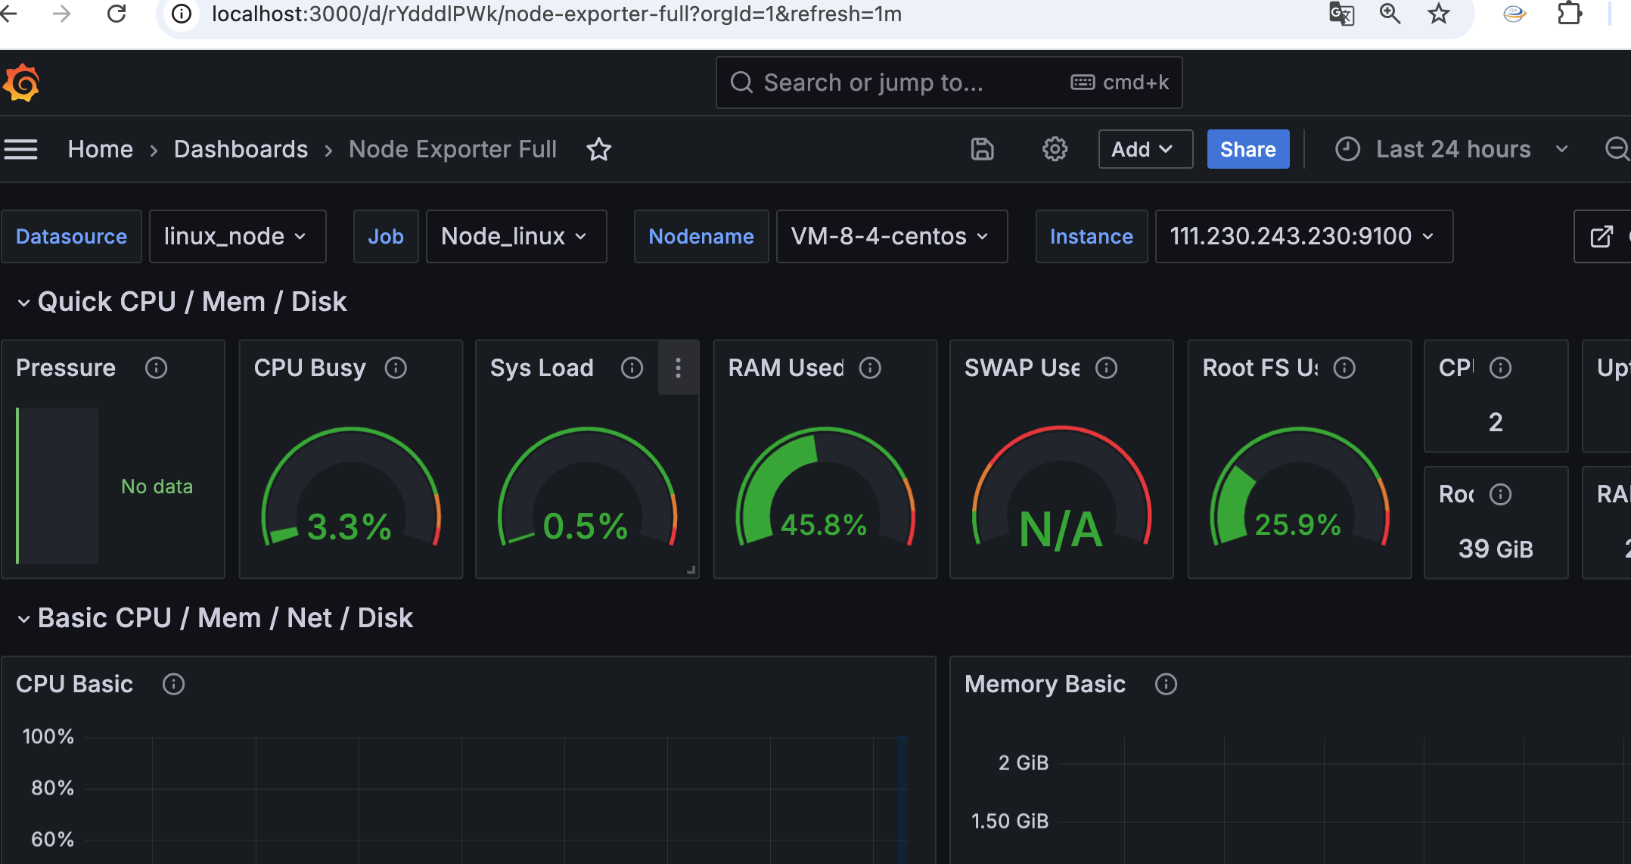Open the hamburger navigation menu

[x=20, y=149]
